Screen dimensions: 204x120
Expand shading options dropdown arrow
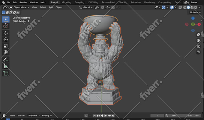point(199,7)
